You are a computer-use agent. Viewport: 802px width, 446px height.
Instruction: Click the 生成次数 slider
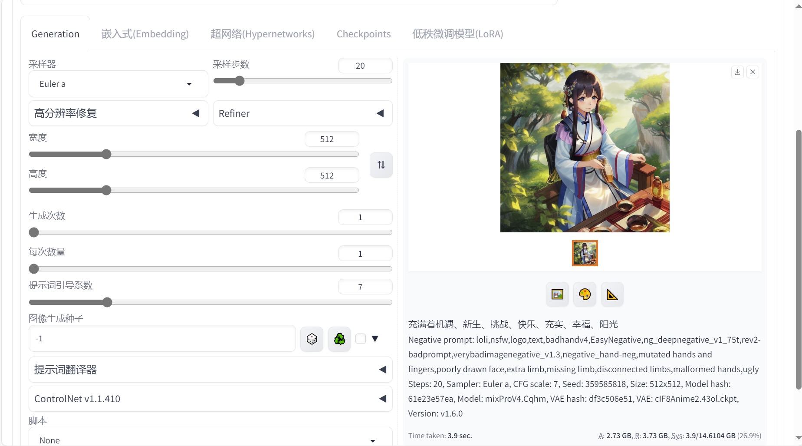(210, 232)
